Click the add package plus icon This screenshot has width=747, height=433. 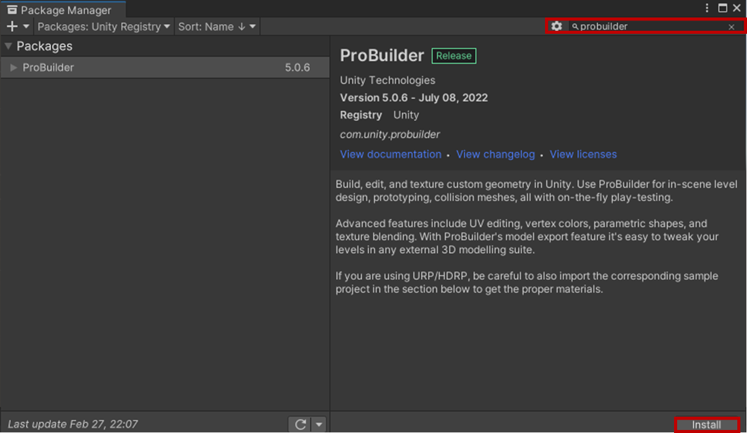click(12, 27)
